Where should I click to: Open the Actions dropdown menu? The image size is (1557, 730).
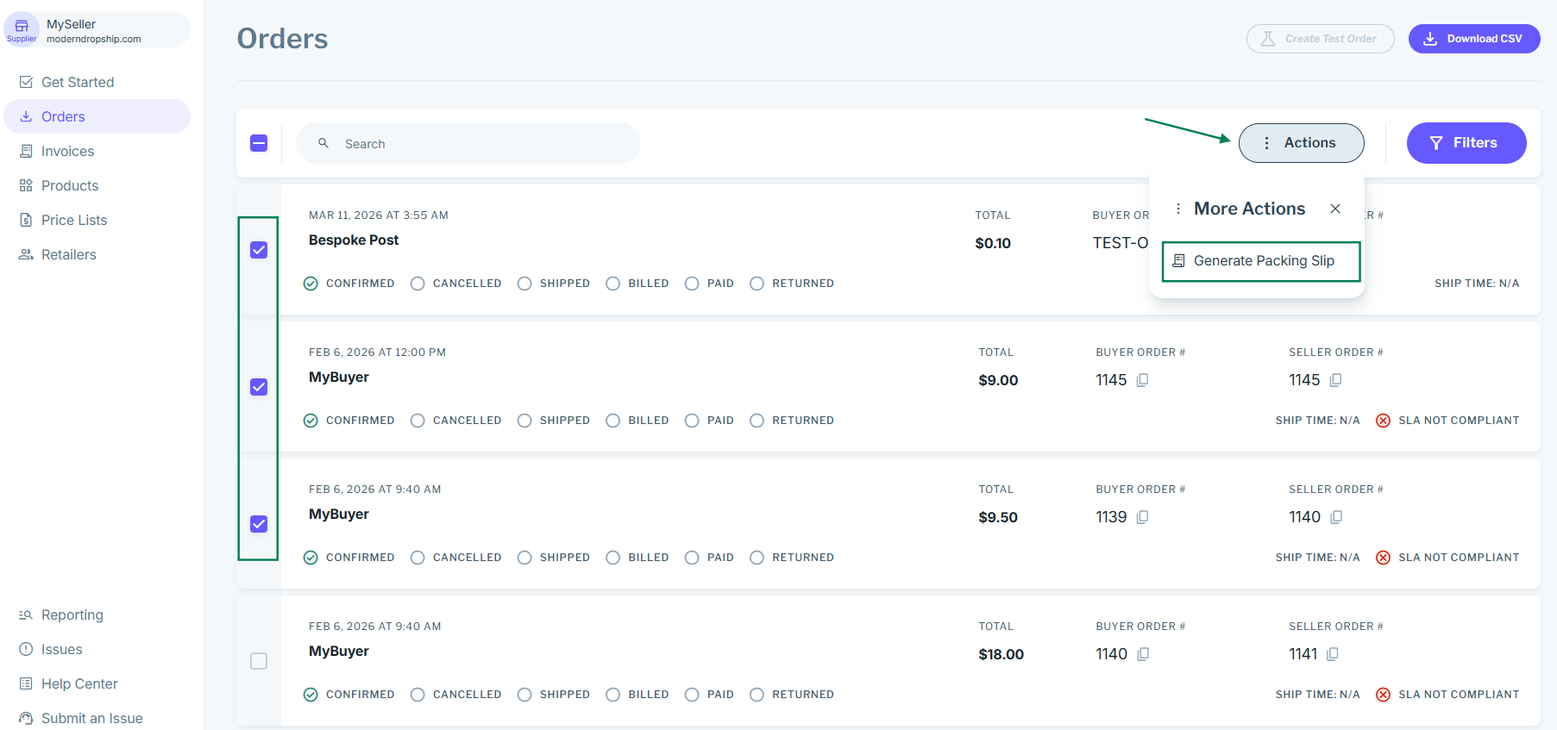tap(1301, 143)
